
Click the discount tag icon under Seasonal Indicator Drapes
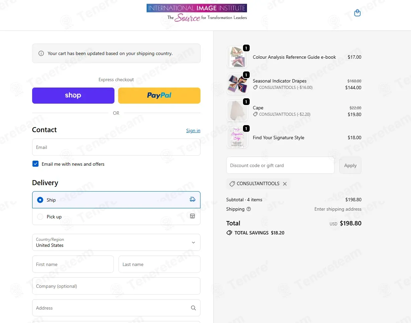[x=255, y=87]
